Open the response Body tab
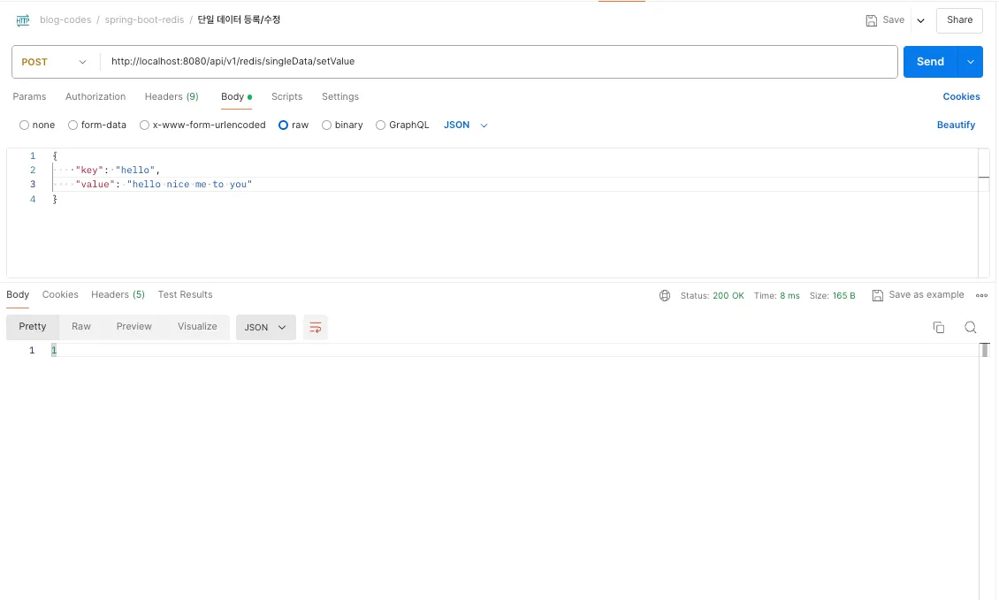This screenshot has height=600, width=999. (18, 295)
